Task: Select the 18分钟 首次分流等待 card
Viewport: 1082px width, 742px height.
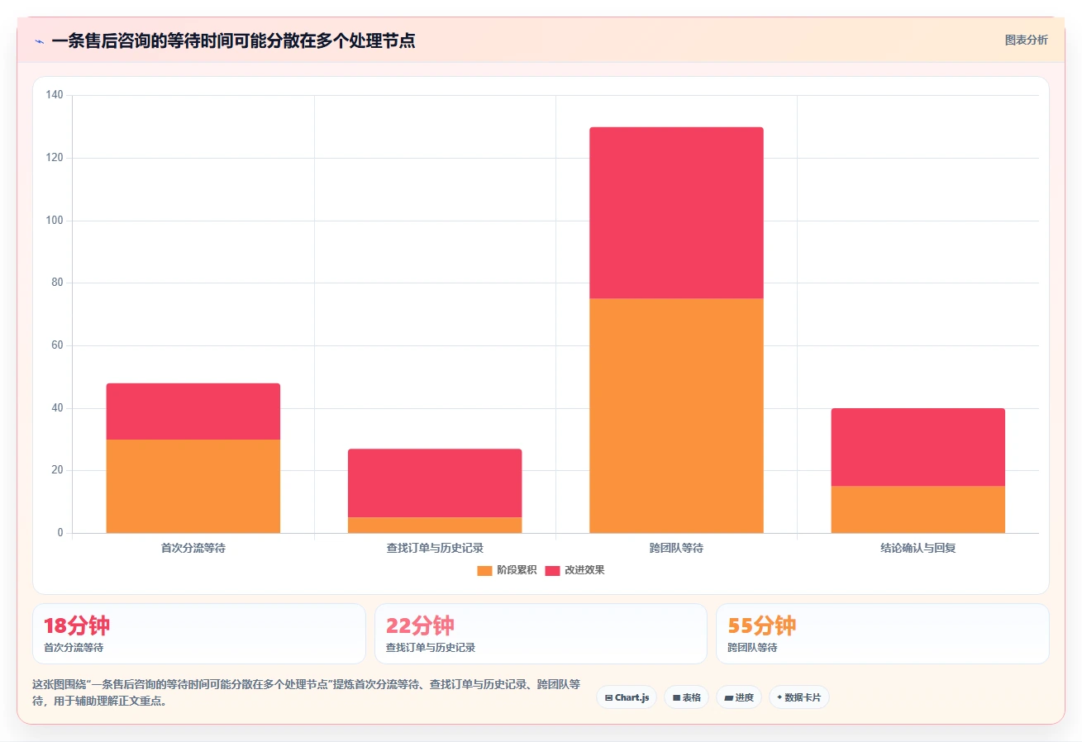Action: 199,634
